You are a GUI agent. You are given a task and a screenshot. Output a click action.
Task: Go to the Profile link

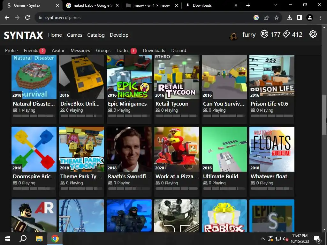(11, 50)
